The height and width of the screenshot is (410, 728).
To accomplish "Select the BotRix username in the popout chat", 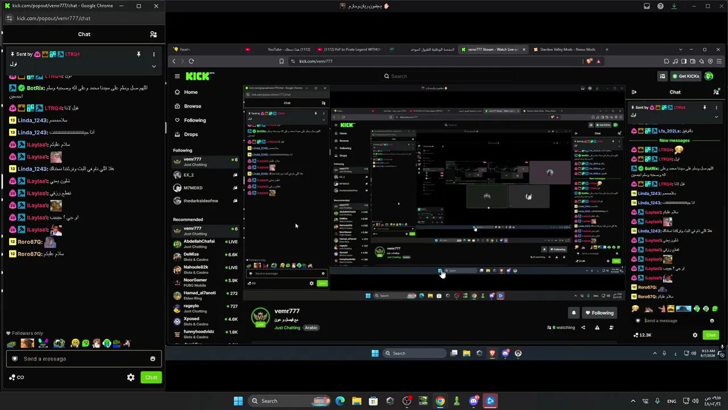I will point(35,88).
